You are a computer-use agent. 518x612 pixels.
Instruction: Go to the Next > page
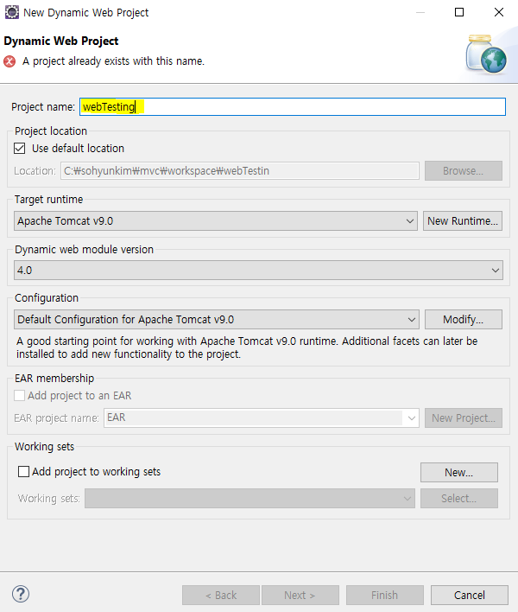300,595
